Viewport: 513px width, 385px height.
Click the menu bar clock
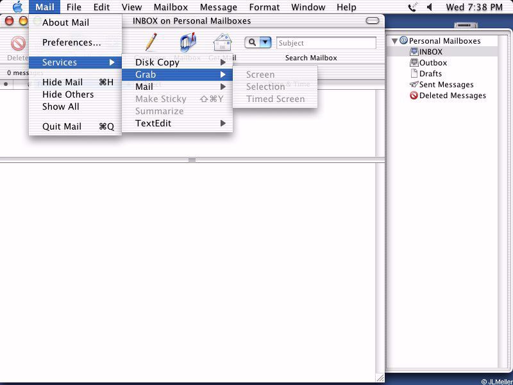click(x=474, y=7)
